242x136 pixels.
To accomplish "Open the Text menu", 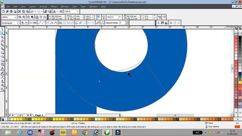I will pos(74,7).
